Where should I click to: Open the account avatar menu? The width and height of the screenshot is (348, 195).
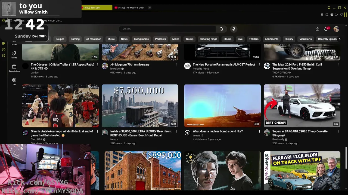pyautogui.click(x=336, y=29)
